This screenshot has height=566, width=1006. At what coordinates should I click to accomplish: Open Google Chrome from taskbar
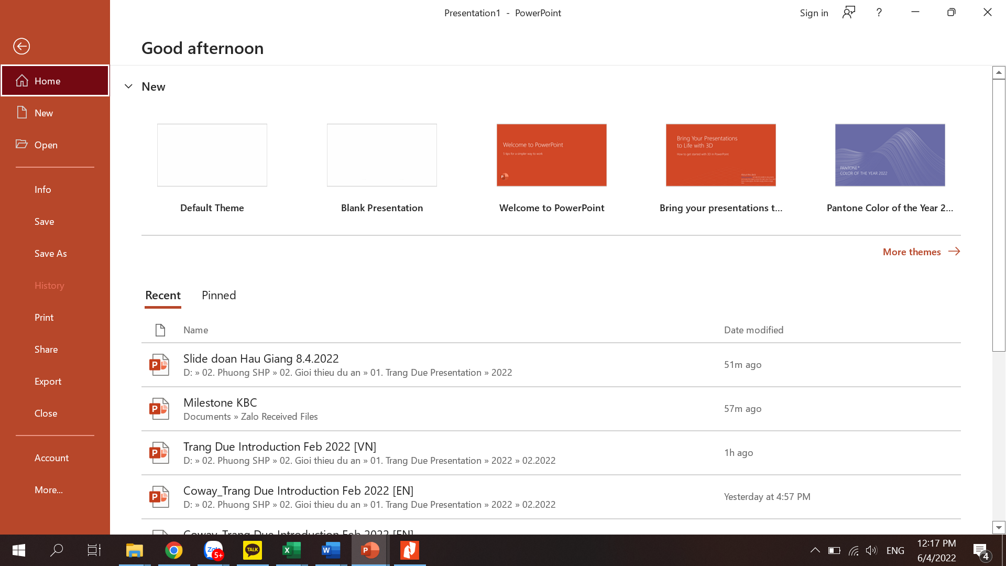tap(174, 550)
